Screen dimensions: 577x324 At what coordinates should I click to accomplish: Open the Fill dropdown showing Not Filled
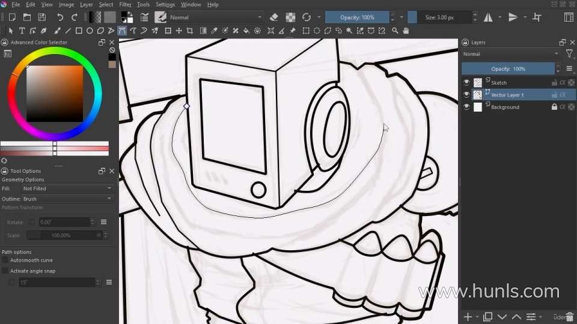pyautogui.click(x=67, y=188)
